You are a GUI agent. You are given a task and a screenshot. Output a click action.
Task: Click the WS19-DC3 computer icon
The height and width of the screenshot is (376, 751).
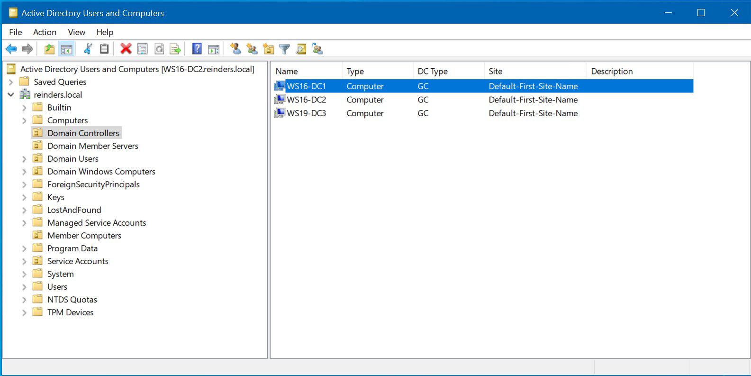(x=280, y=113)
